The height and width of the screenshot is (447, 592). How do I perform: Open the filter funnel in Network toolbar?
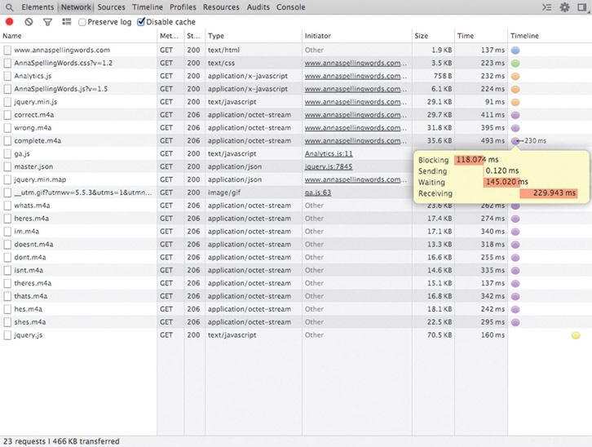[47, 22]
